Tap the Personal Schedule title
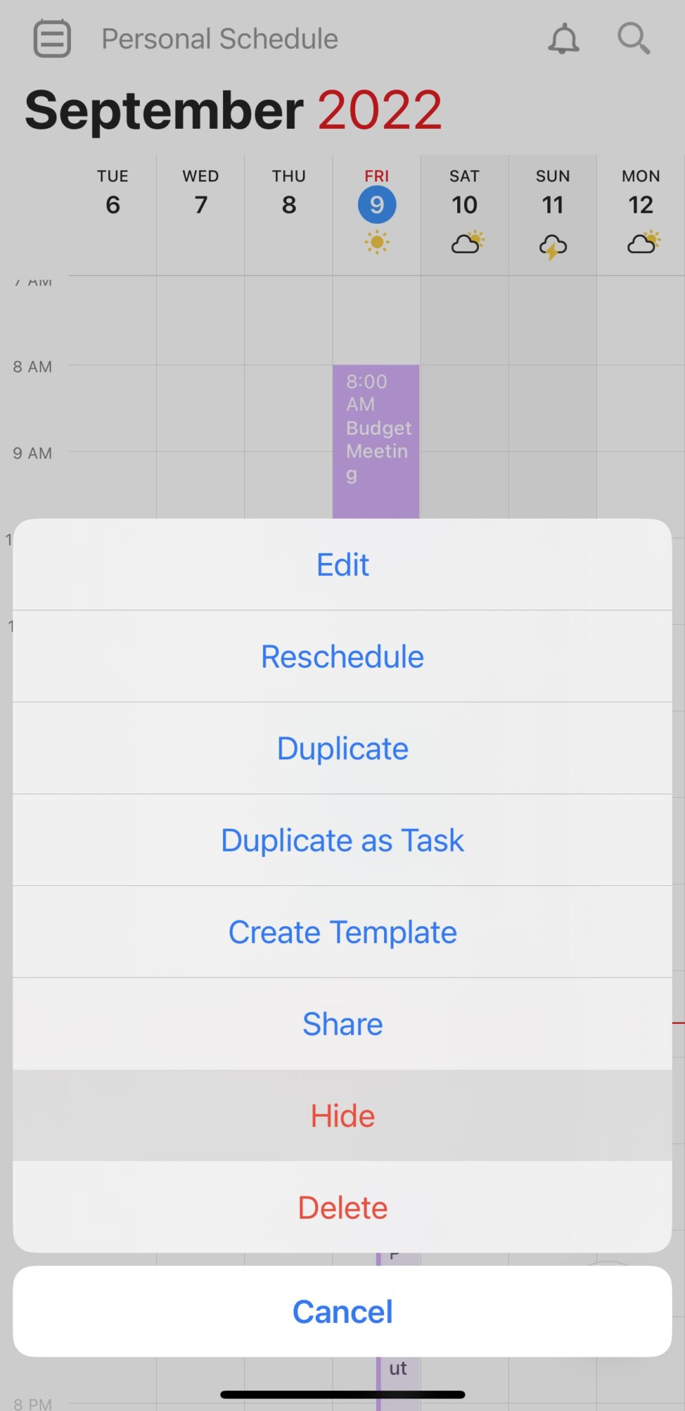This screenshot has height=1411, width=685. [x=220, y=39]
